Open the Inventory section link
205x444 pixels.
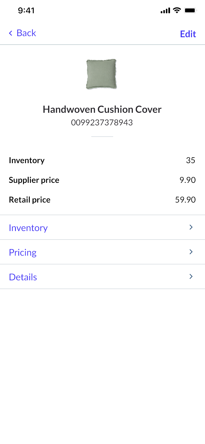click(x=28, y=228)
